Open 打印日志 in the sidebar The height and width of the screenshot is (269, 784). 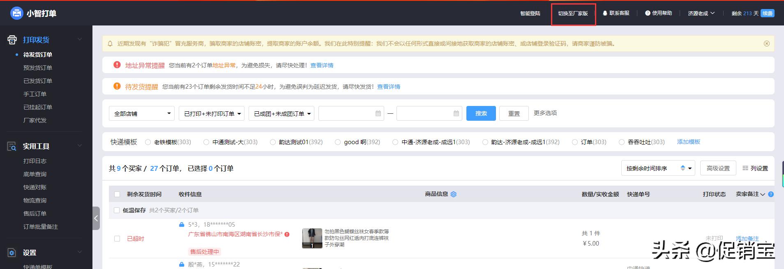35,161
